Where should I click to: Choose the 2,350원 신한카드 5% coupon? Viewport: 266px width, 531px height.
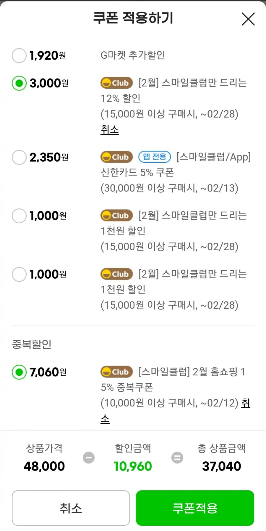point(19,157)
